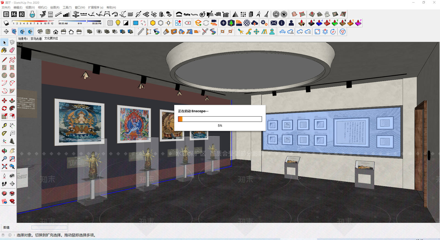The height and width of the screenshot is (240, 440).
Task: Click the envelope feedback icon
Action: [274, 23]
